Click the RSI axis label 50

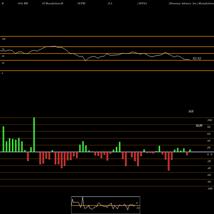coord(3,56)
